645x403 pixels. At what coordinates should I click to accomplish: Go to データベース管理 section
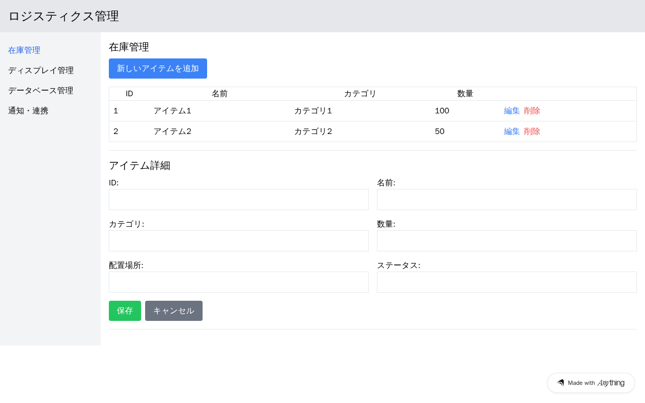click(41, 91)
